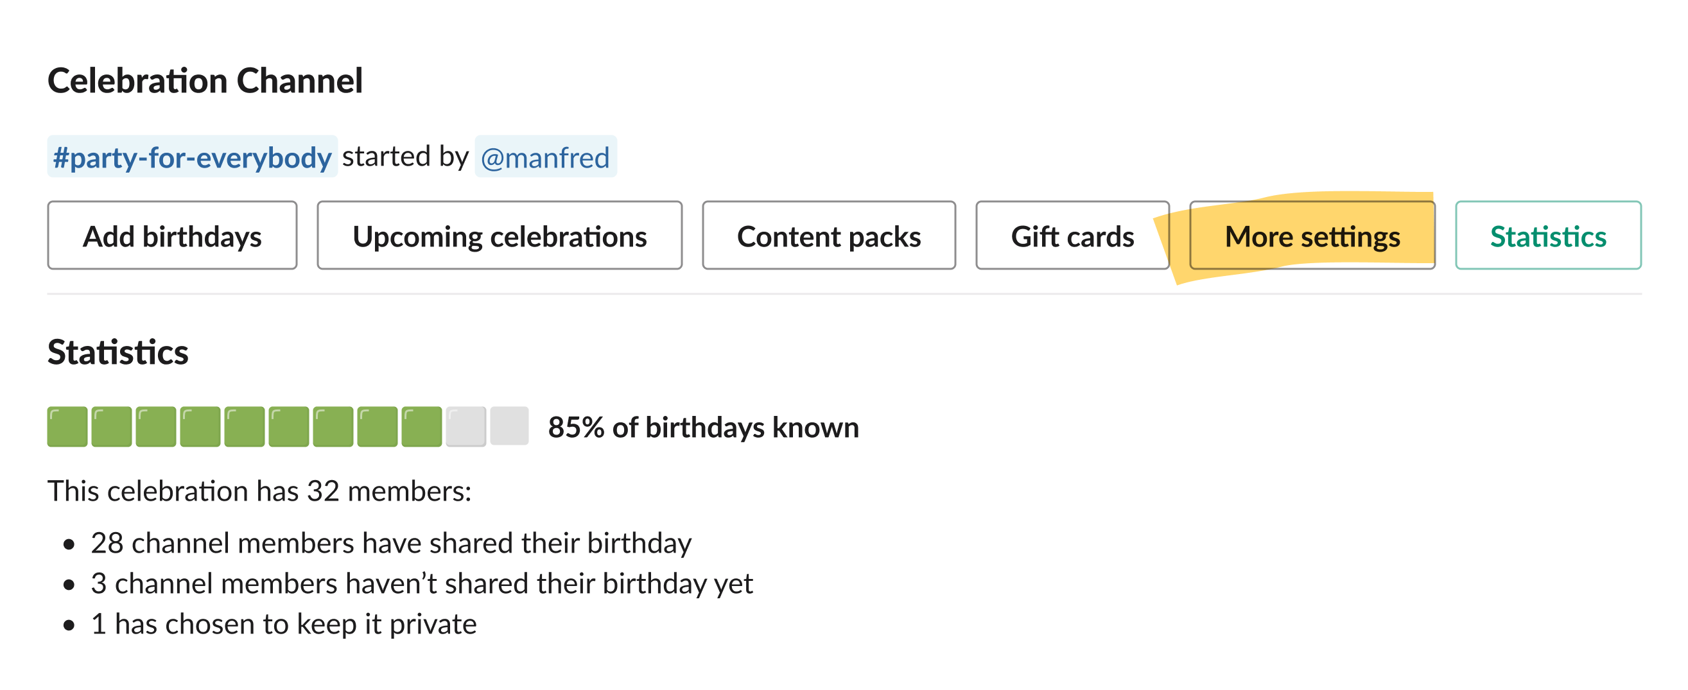Browse the Content packs section
Image resolution: width=1688 pixels, height=690 pixels.
[828, 237]
